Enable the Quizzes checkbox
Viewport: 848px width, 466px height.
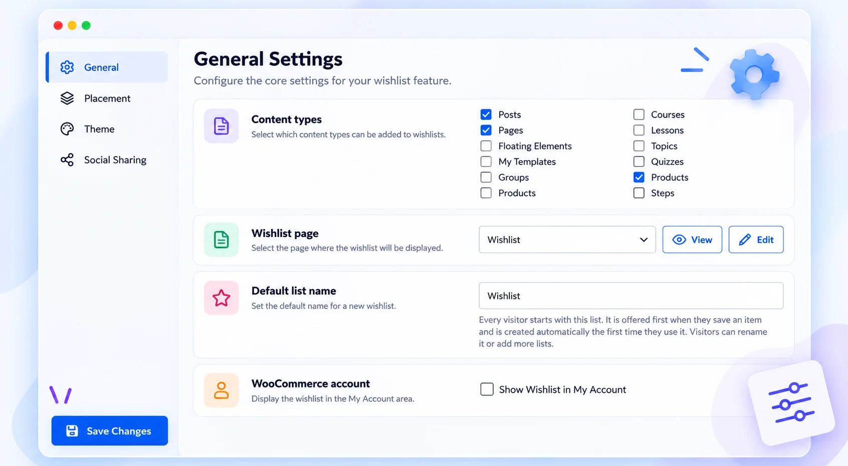pyautogui.click(x=639, y=161)
